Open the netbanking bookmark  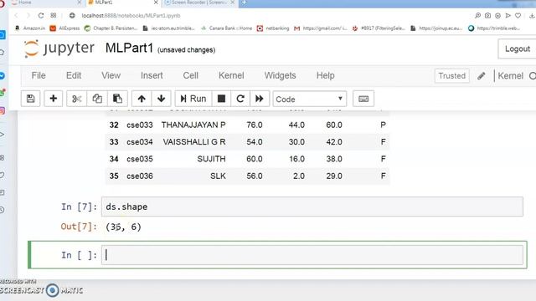pos(273,28)
